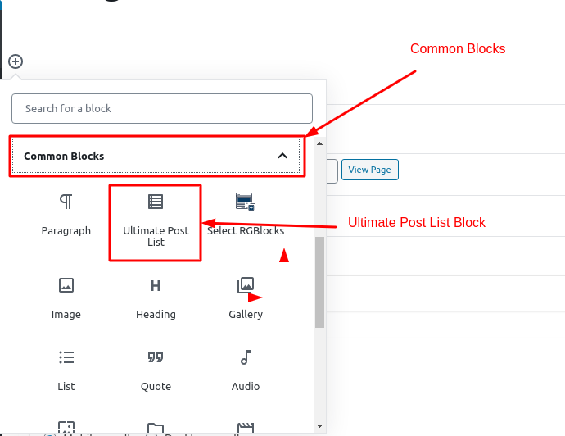Add the Ultimate Post List block
565x436 pixels.
(156, 221)
